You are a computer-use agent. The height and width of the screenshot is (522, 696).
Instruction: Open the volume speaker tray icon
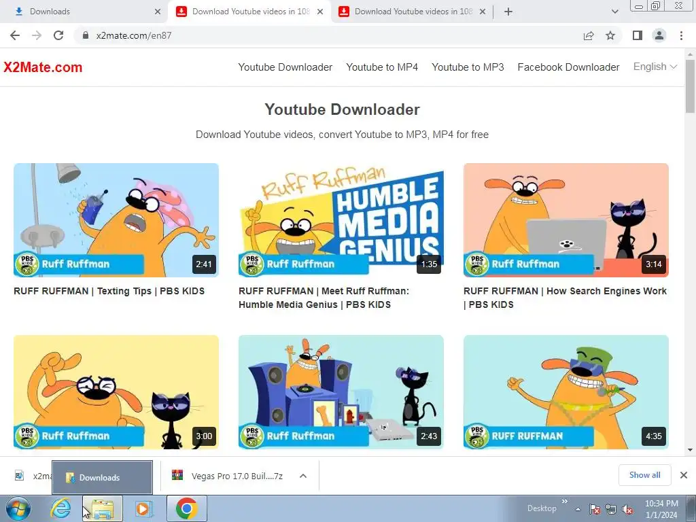click(x=627, y=509)
